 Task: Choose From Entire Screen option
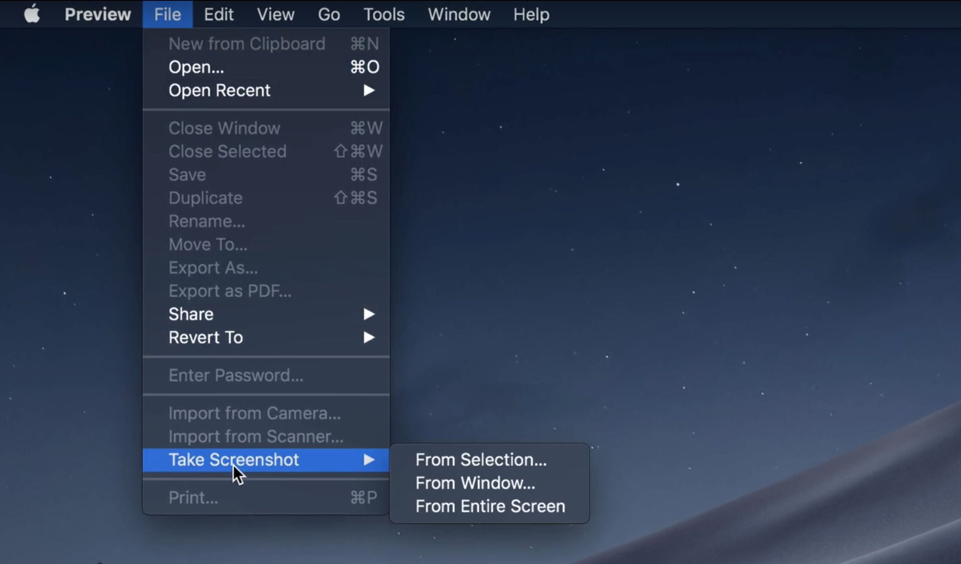[x=490, y=506]
